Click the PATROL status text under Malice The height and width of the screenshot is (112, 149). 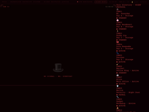coord(122,95)
